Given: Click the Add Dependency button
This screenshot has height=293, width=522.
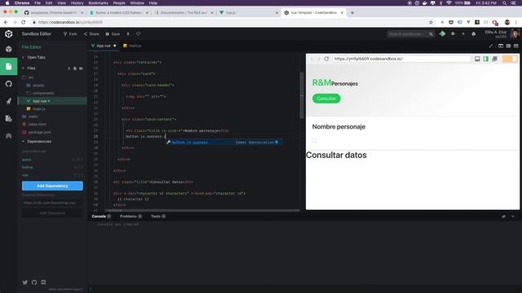Looking at the screenshot, I should pos(52,186).
